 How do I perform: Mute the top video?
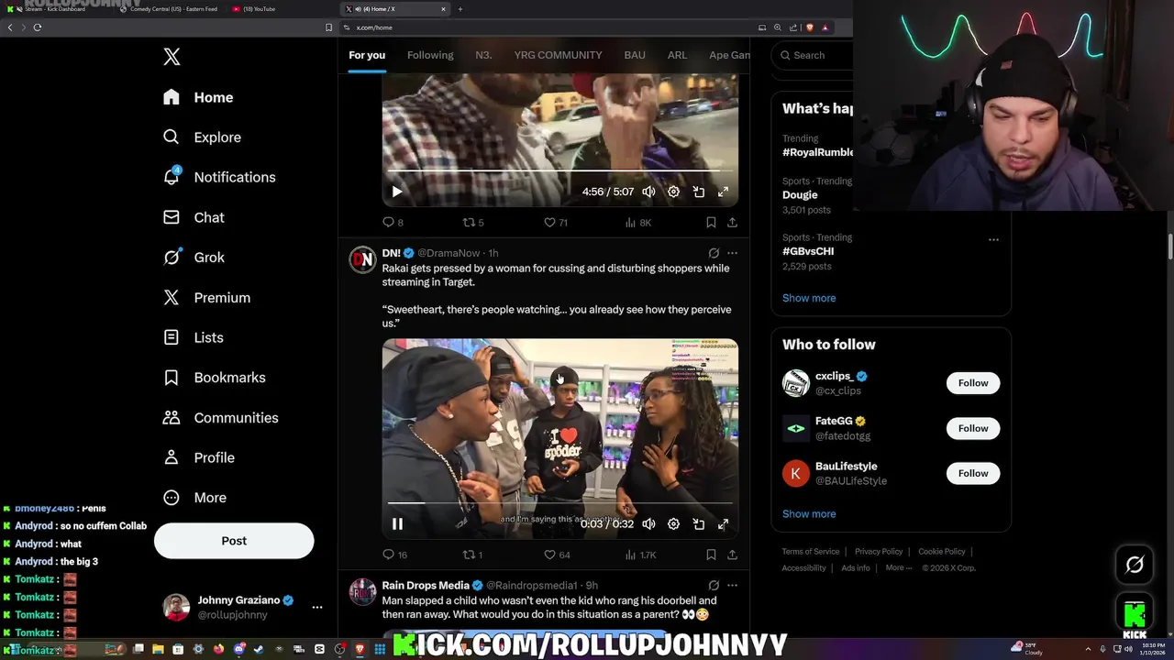(648, 192)
